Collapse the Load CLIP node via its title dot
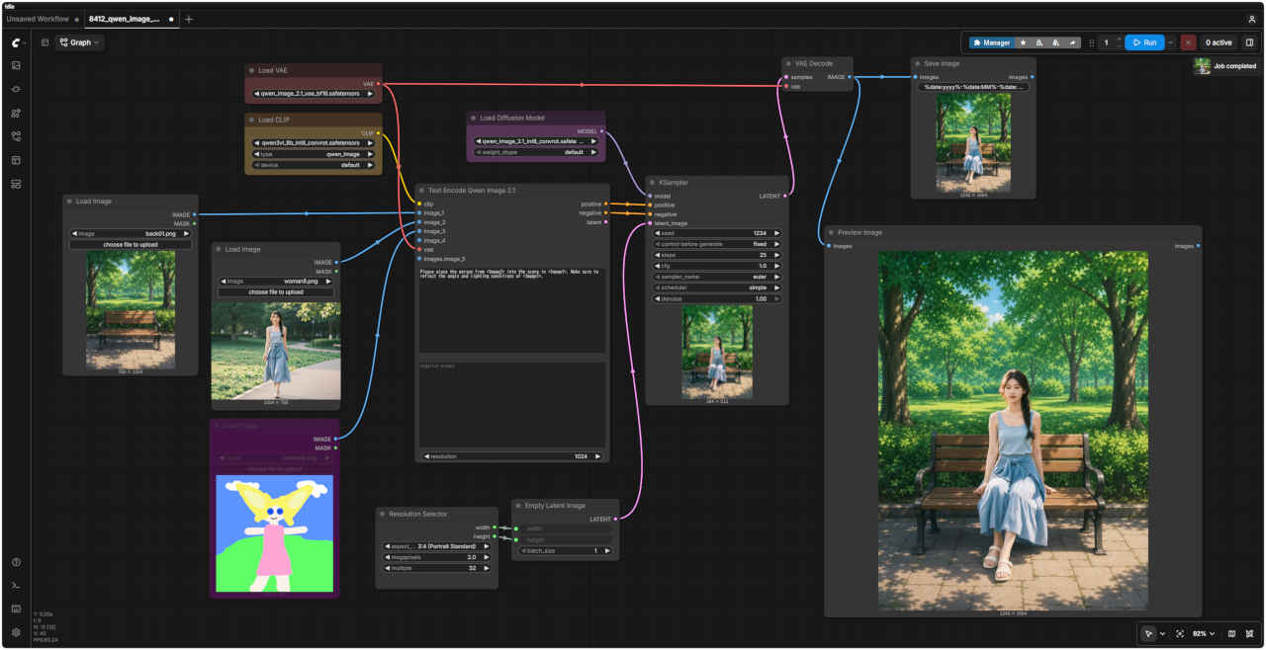The width and height of the screenshot is (1266, 650). (x=251, y=120)
